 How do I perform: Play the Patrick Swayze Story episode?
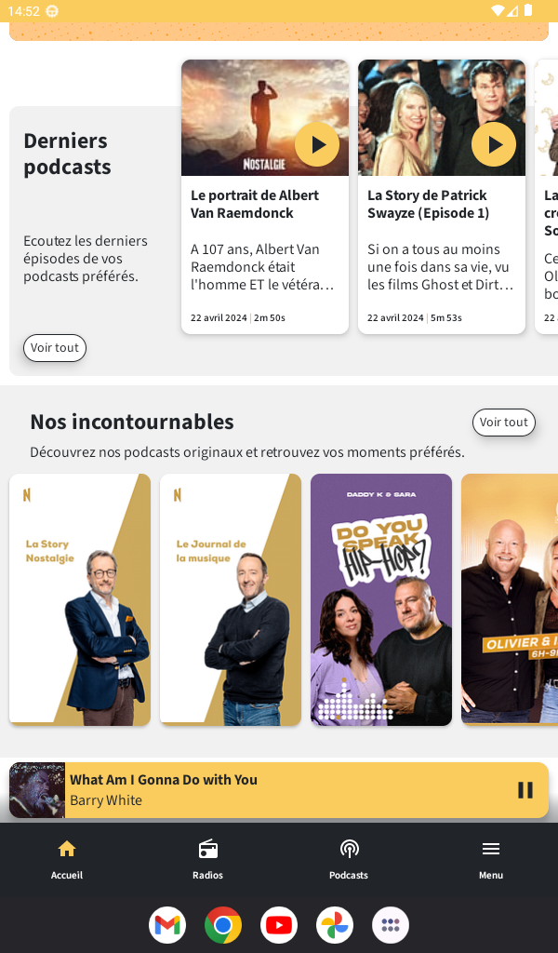coord(494,144)
